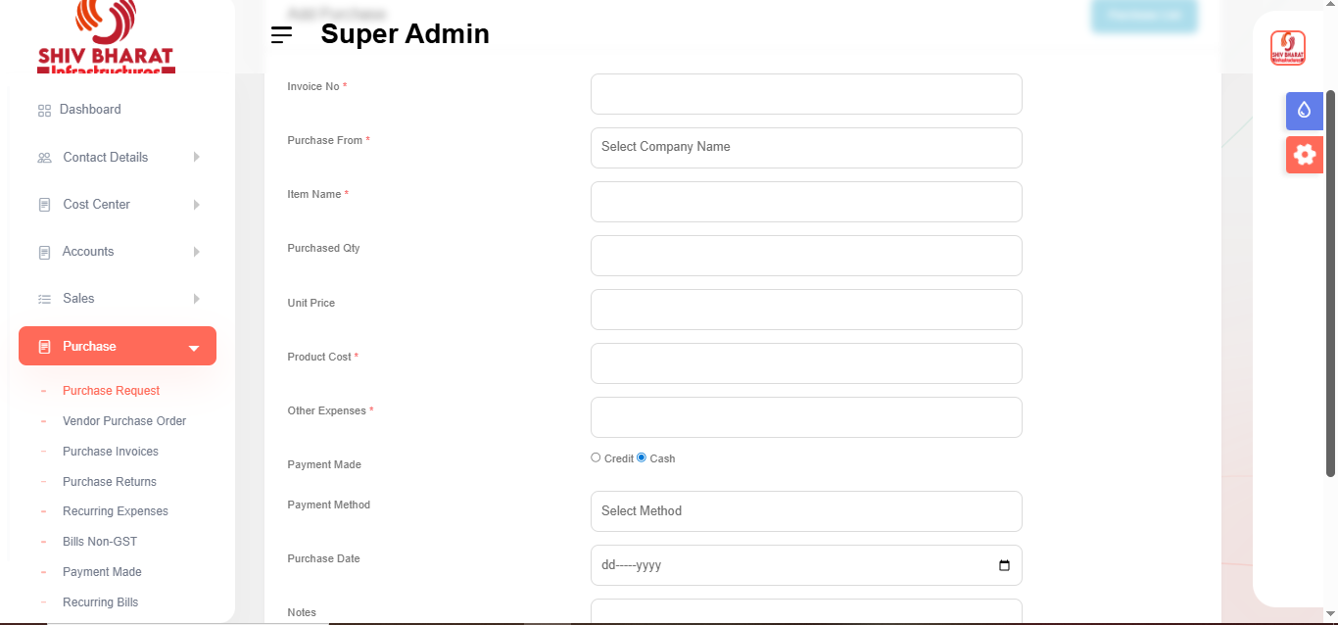Click the blue water-drop theme icon
1338x625 pixels.
coord(1304,111)
